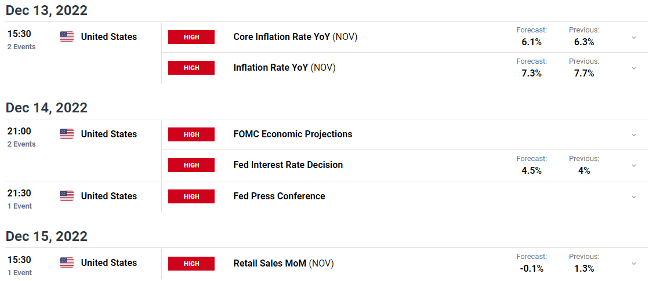649x281 pixels.
Task: Click HIGH badge for Fed Interest Rate Decision
Action: coord(191,165)
